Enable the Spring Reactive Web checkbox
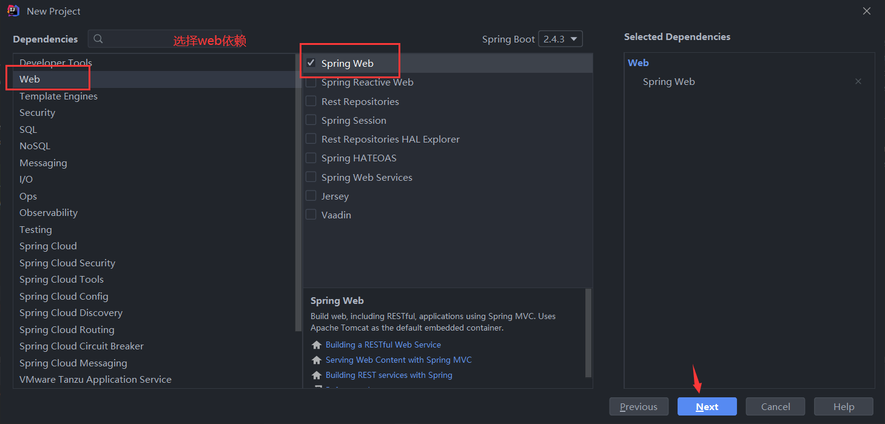885x424 pixels. pyautogui.click(x=311, y=82)
